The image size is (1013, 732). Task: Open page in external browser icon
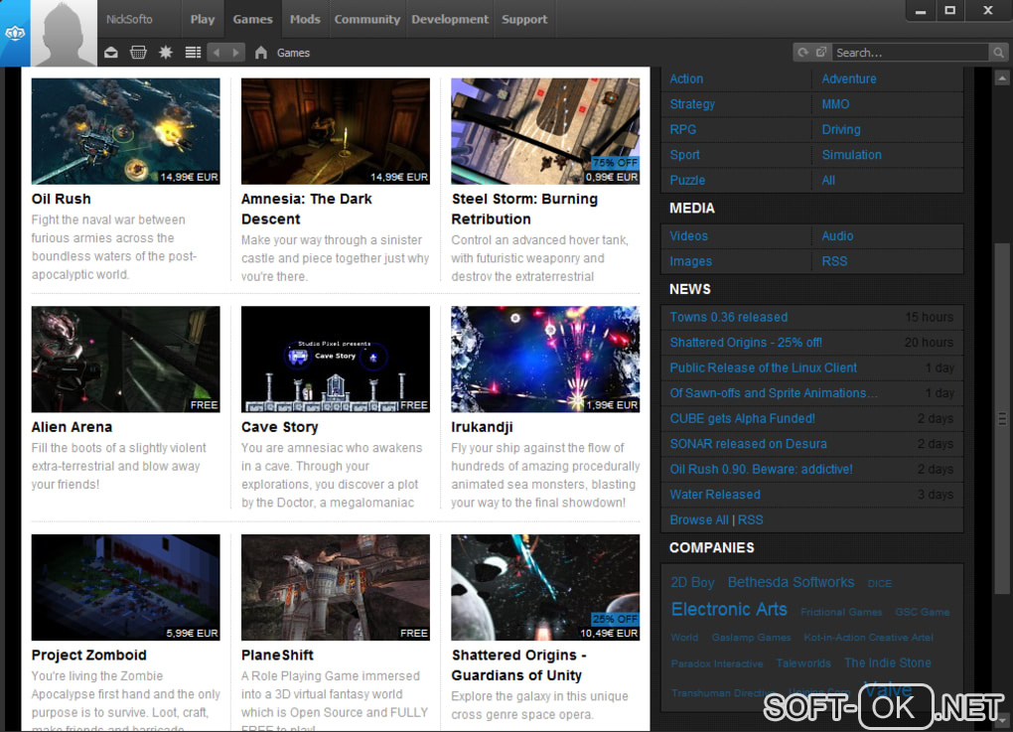(x=821, y=53)
